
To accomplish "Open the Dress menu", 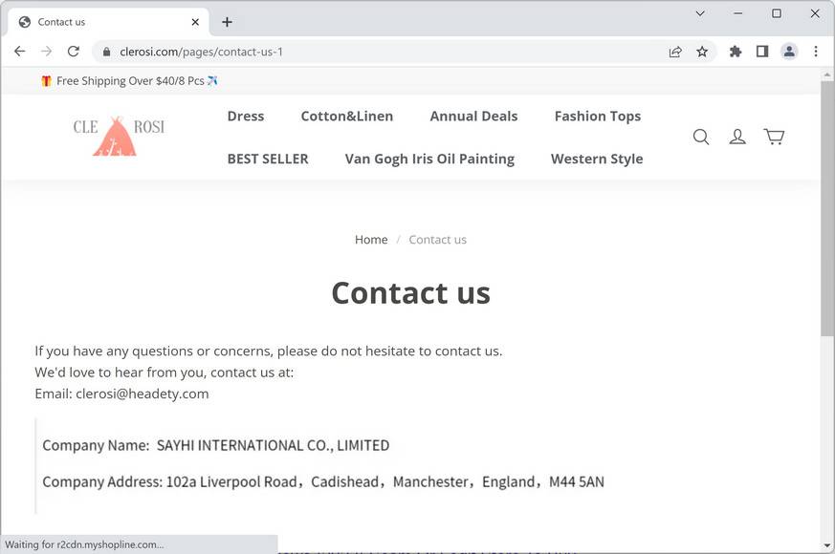I will pyautogui.click(x=246, y=116).
